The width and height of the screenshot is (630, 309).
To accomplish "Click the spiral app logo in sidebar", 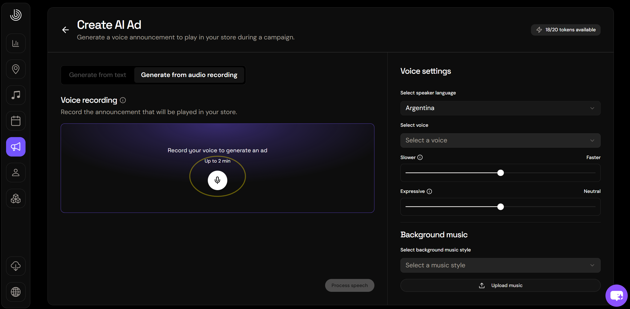I will (16, 15).
